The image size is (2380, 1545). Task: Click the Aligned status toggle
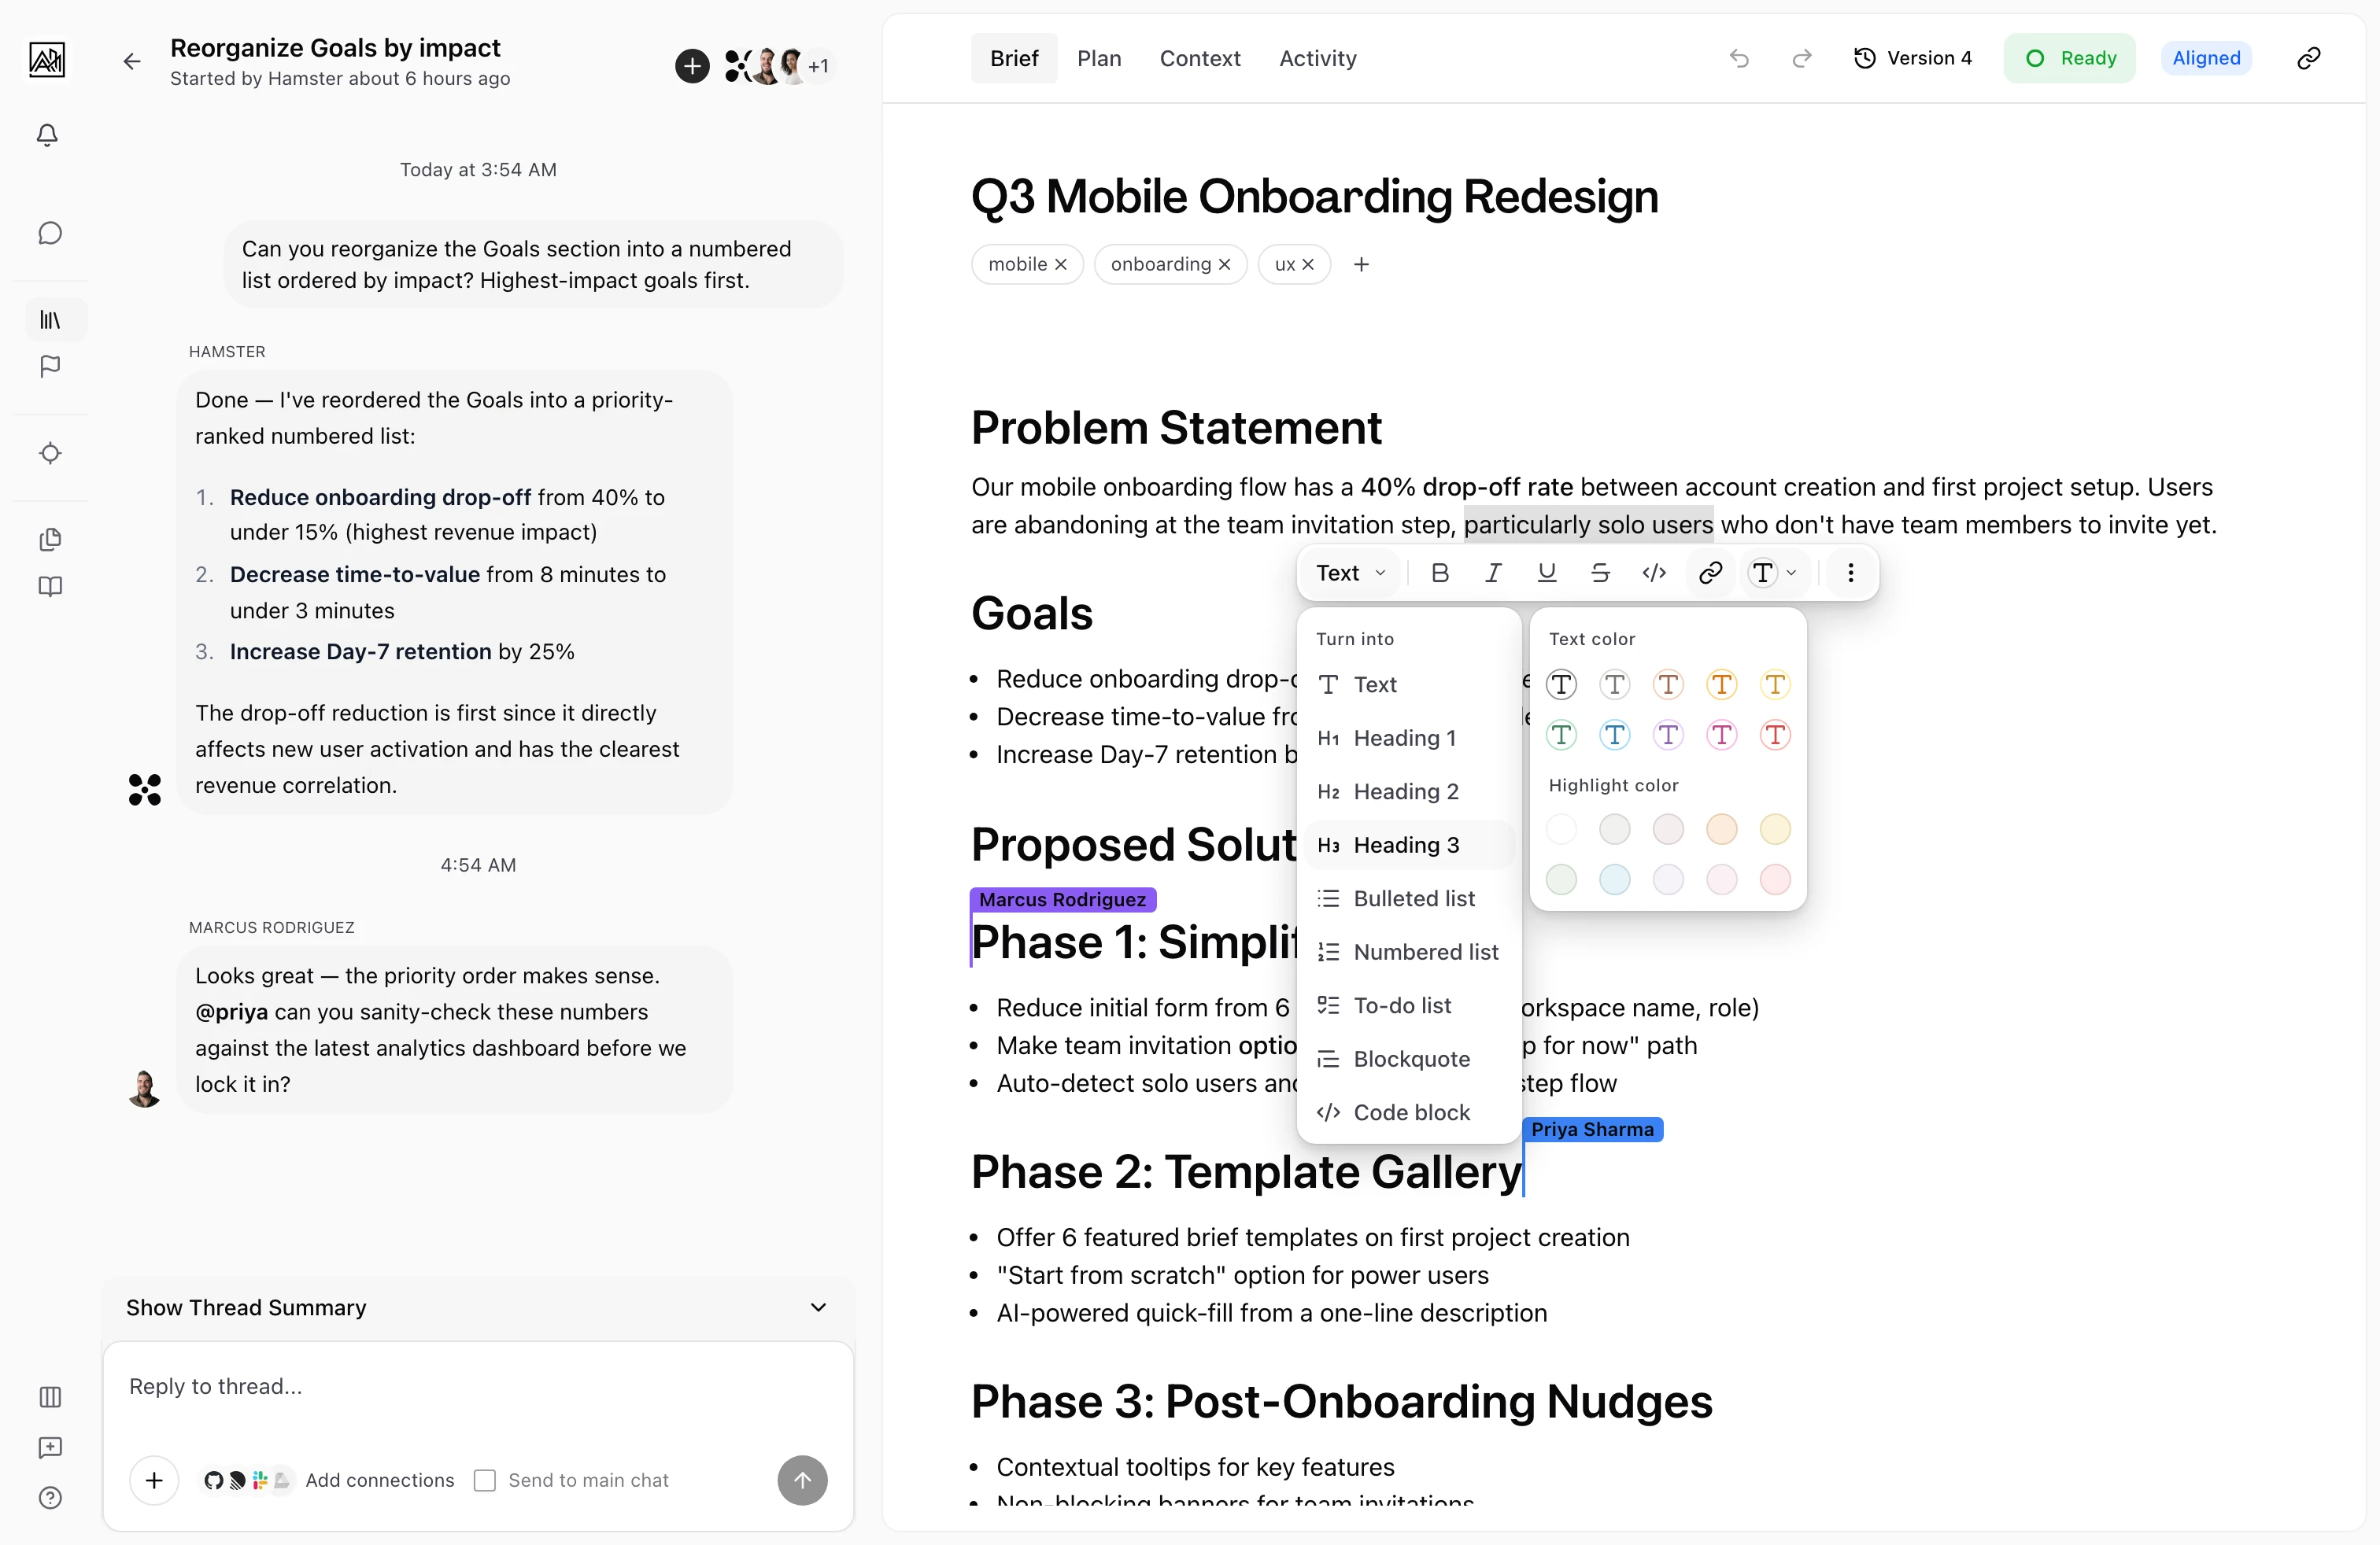pos(2207,58)
